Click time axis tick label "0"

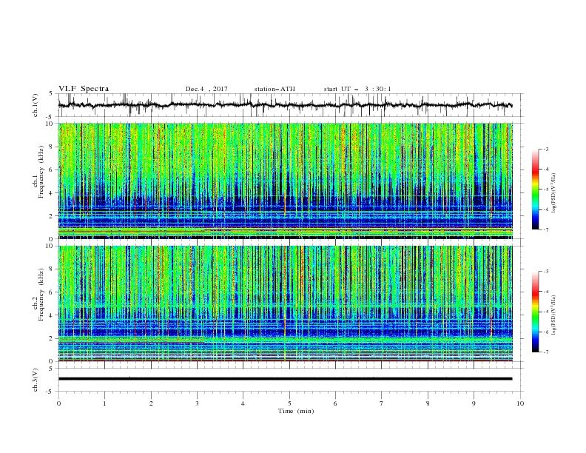[58, 403]
